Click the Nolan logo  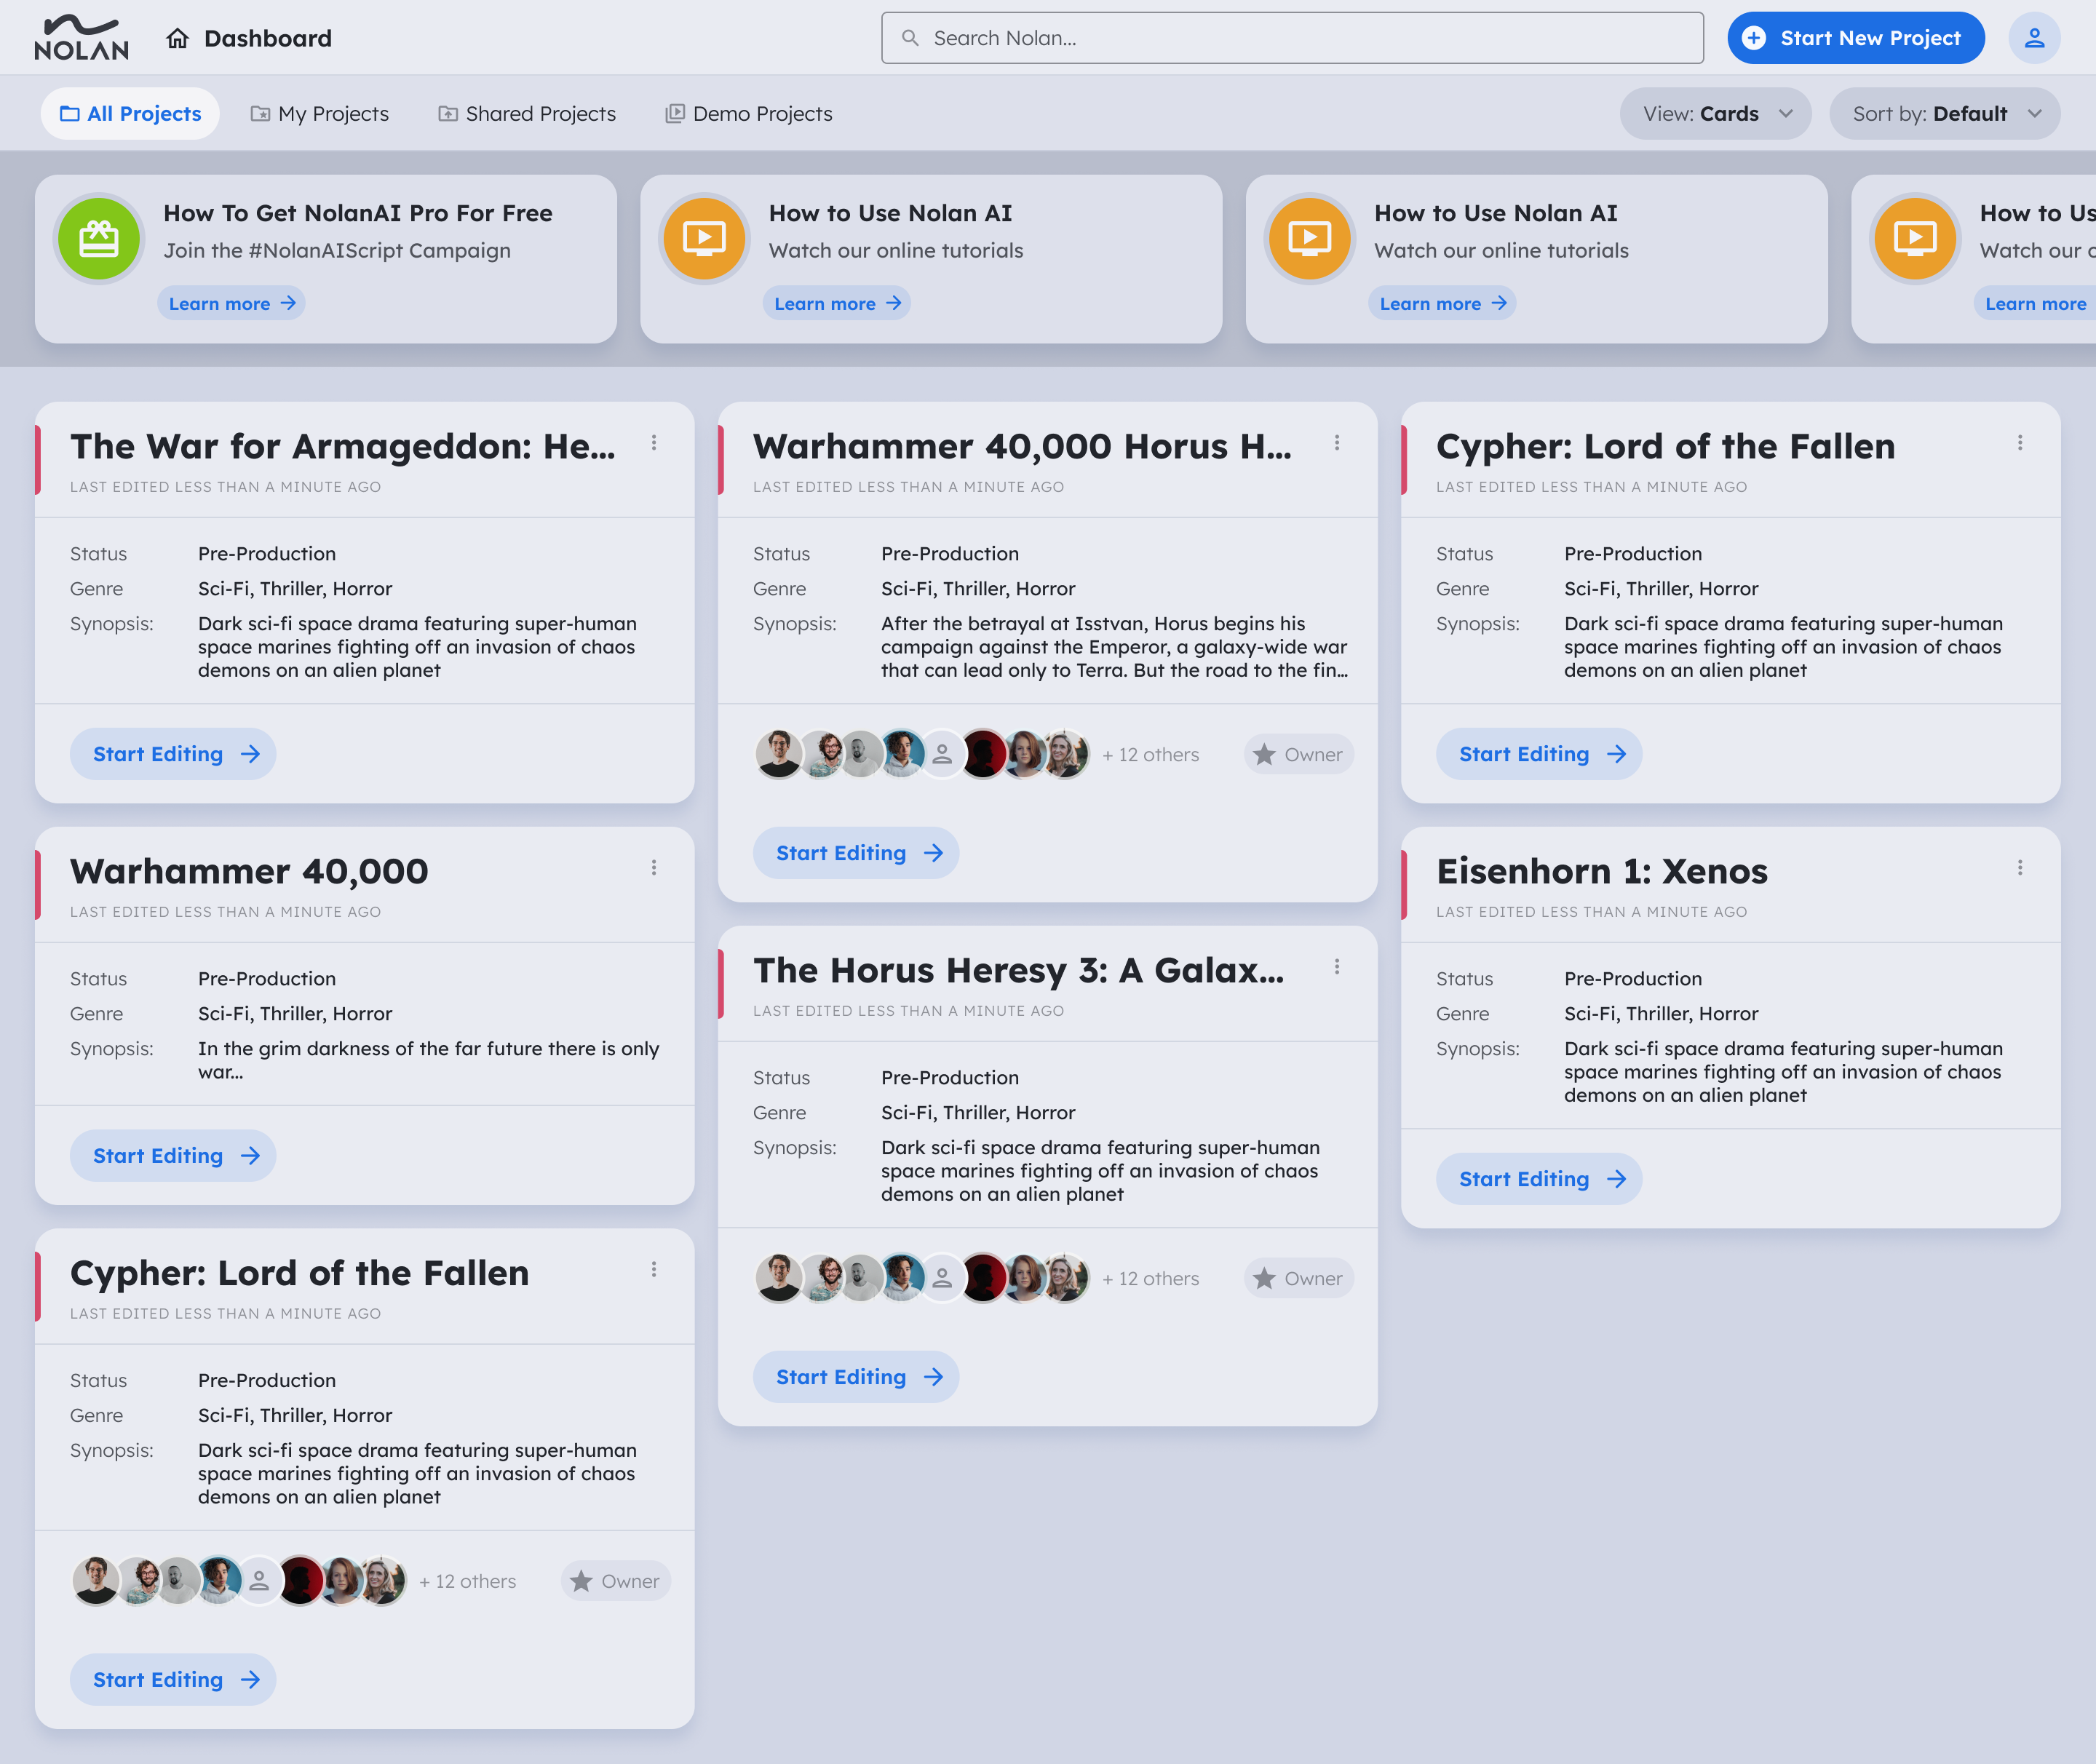coord(81,38)
